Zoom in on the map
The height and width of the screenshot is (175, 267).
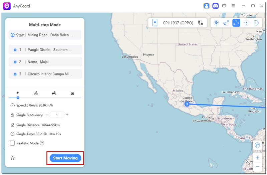[257, 158]
